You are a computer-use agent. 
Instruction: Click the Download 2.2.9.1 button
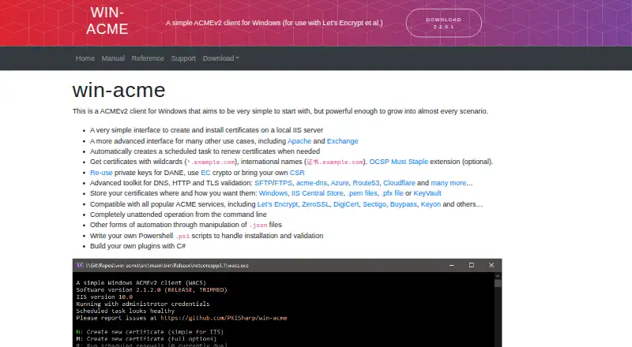coord(444,23)
